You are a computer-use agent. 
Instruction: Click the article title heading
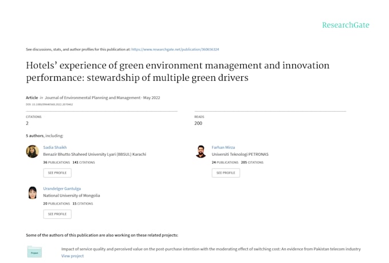(178, 72)
